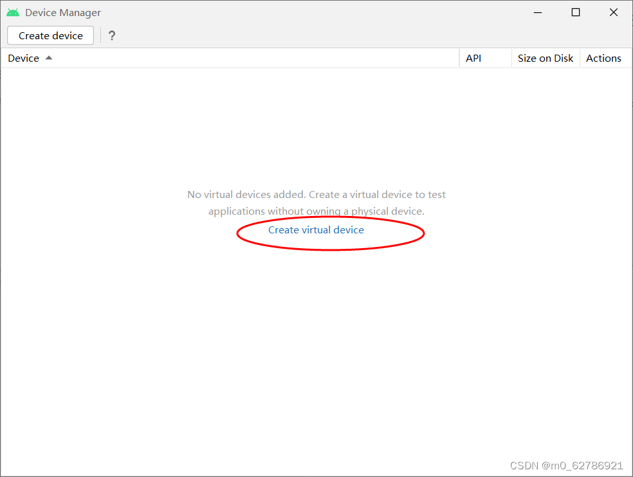Image resolution: width=633 pixels, height=477 pixels.
Task: Sort the device list by Device column
Action: click(23, 58)
